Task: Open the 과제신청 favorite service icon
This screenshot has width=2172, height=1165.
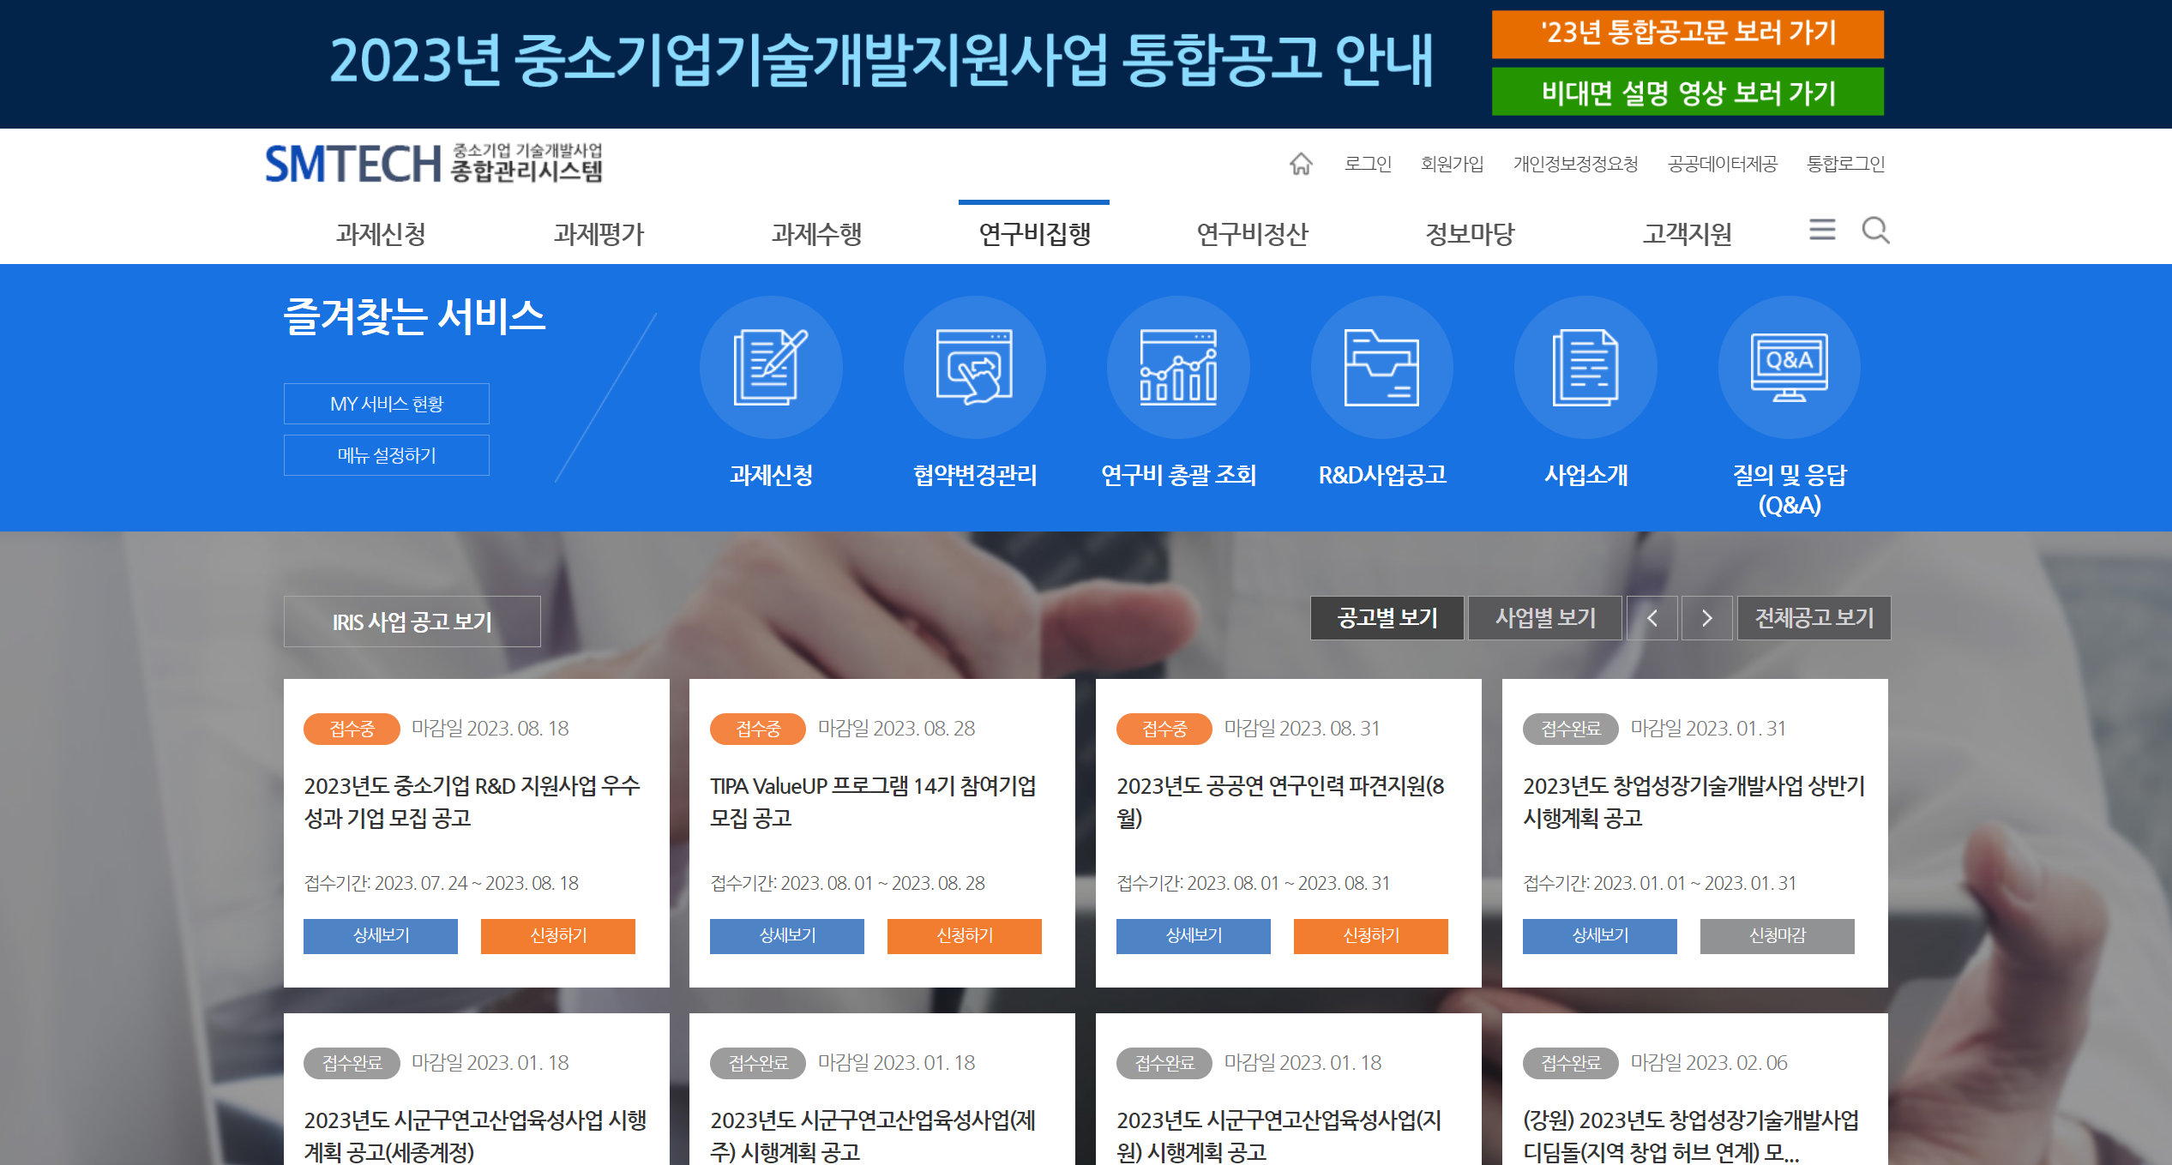Action: point(771,368)
